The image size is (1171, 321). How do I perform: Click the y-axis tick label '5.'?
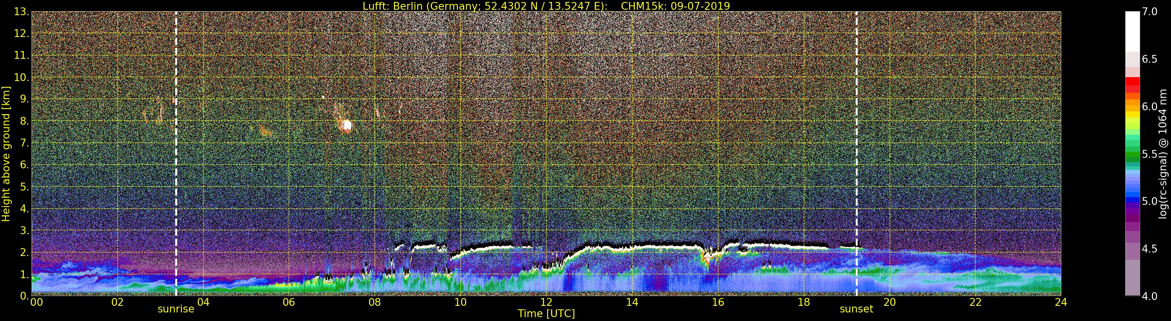(x=25, y=187)
